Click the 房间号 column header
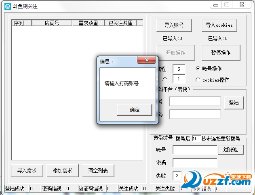Screen dimensions: 255x195 (x=52, y=23)
